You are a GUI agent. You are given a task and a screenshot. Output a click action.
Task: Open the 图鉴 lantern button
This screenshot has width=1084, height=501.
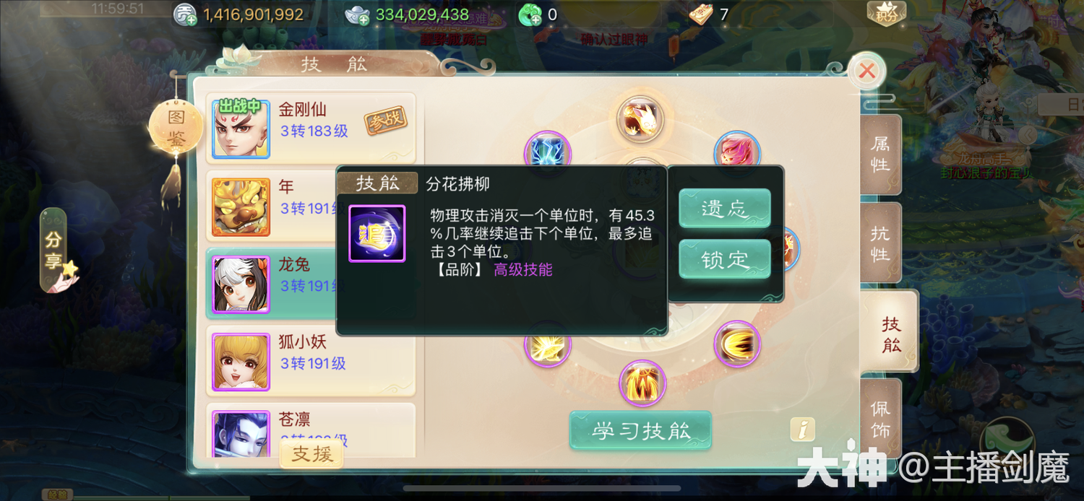coord(176,128)
